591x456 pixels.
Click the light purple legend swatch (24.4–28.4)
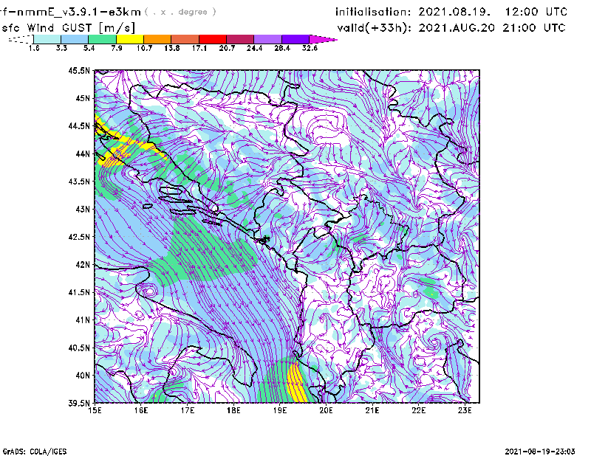tap(267, 39)
